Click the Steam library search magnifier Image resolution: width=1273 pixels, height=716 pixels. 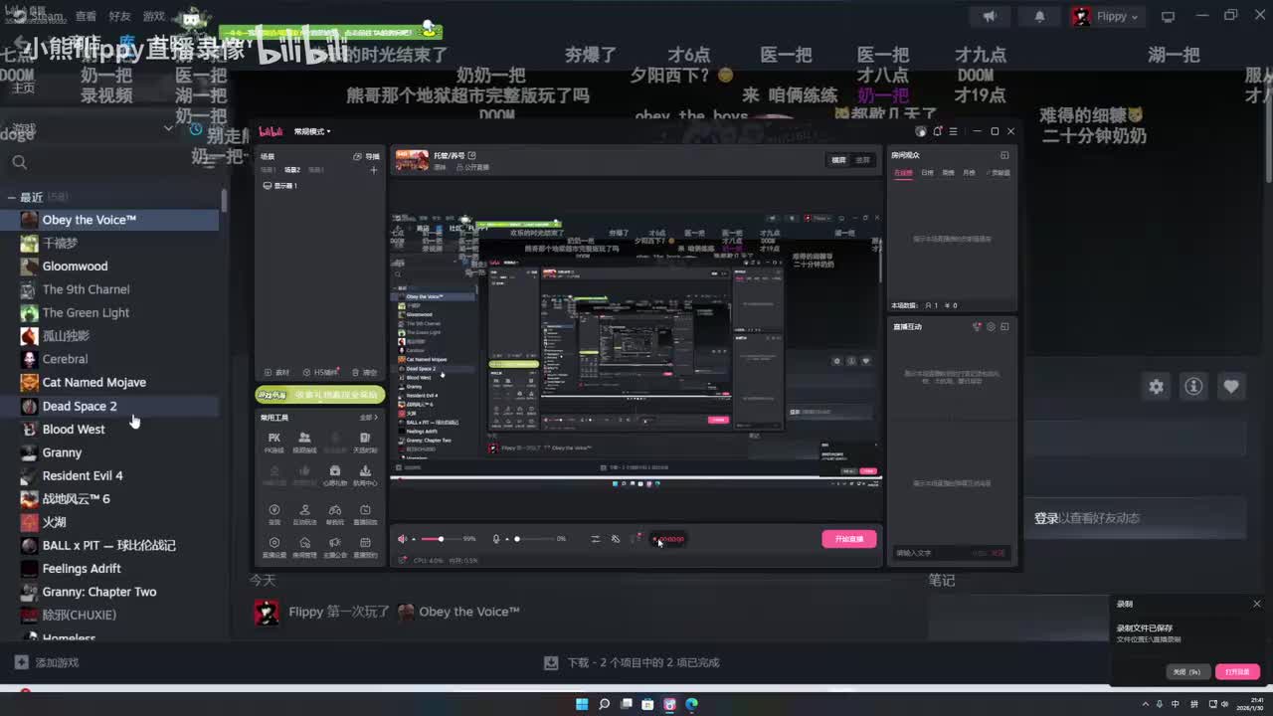20,162
